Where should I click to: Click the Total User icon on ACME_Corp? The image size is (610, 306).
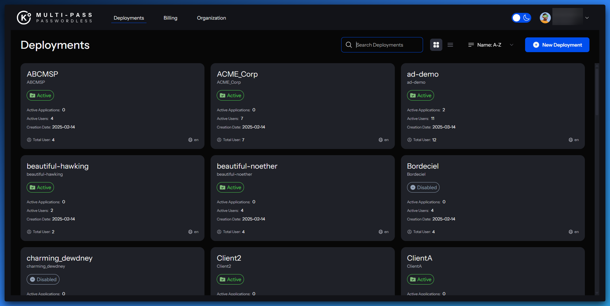[219, 140]
